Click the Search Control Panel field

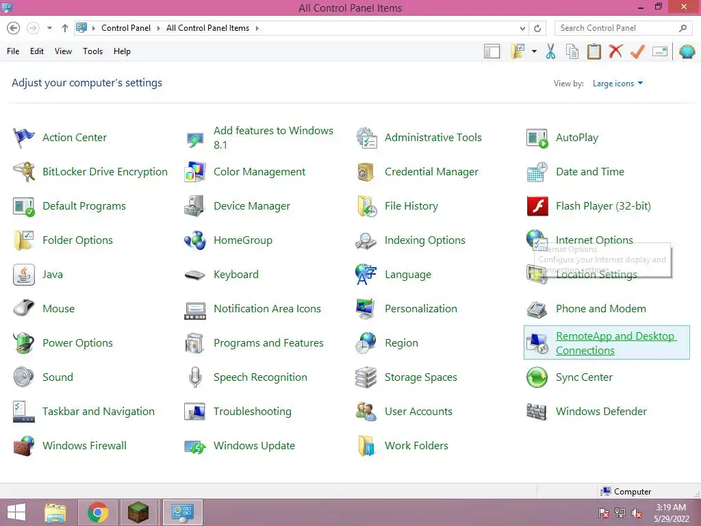623,28
